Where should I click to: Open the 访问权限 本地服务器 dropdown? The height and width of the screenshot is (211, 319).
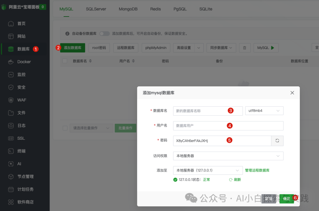[228, 156]
